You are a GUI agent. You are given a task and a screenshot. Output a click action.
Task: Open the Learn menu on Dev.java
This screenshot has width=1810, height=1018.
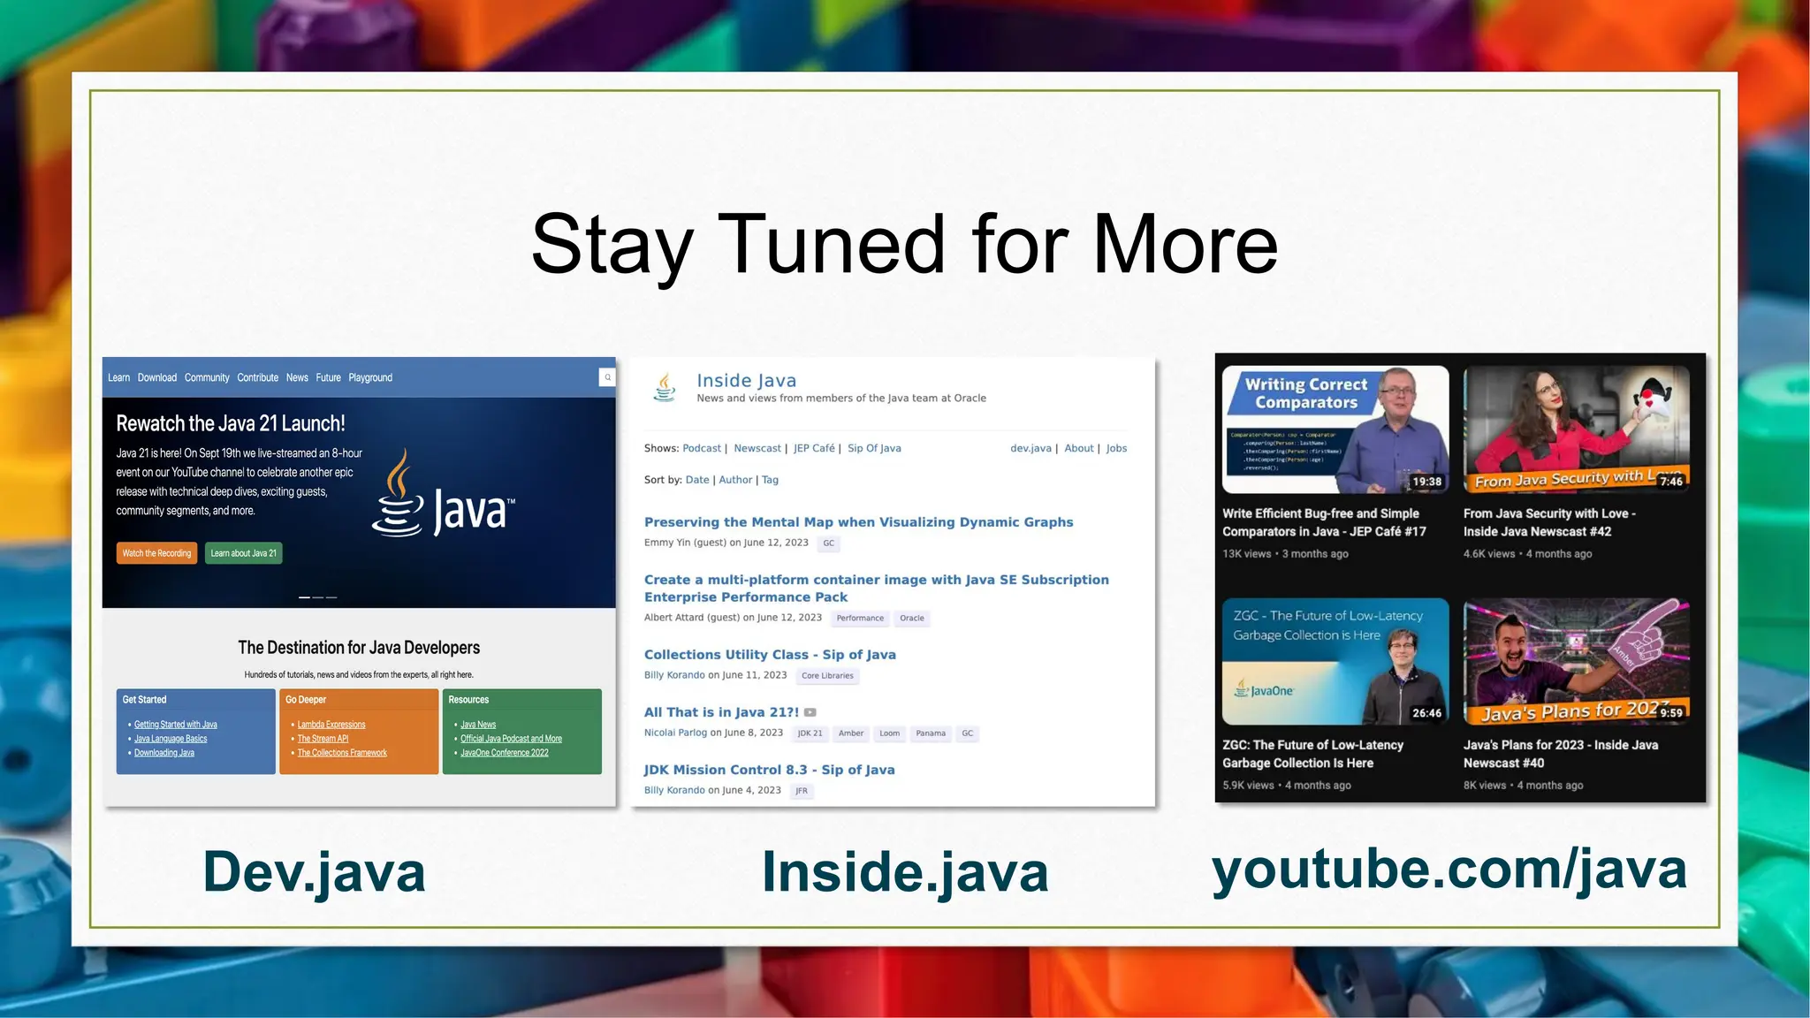(118, 377)
